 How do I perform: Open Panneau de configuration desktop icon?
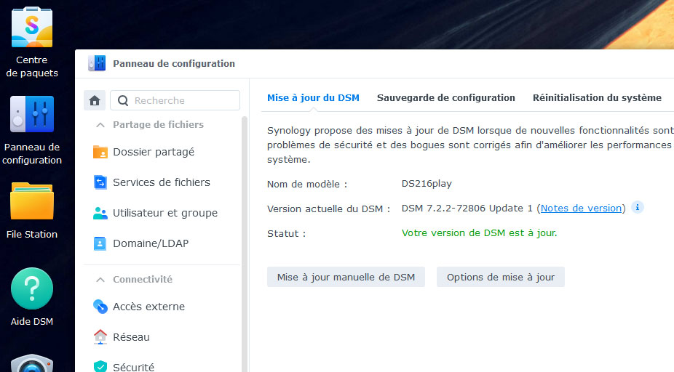click(31, 116)
